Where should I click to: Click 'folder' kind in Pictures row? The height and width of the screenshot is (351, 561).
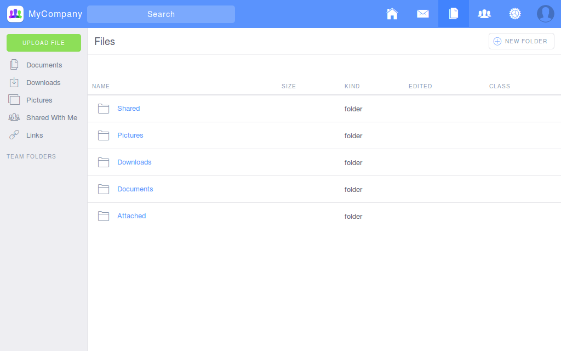[353, 136]
